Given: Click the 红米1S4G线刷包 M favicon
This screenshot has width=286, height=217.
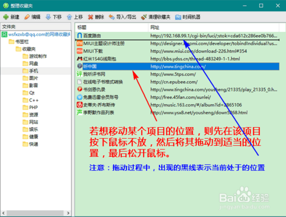Looking at the screenshot, I should [80, 58].
